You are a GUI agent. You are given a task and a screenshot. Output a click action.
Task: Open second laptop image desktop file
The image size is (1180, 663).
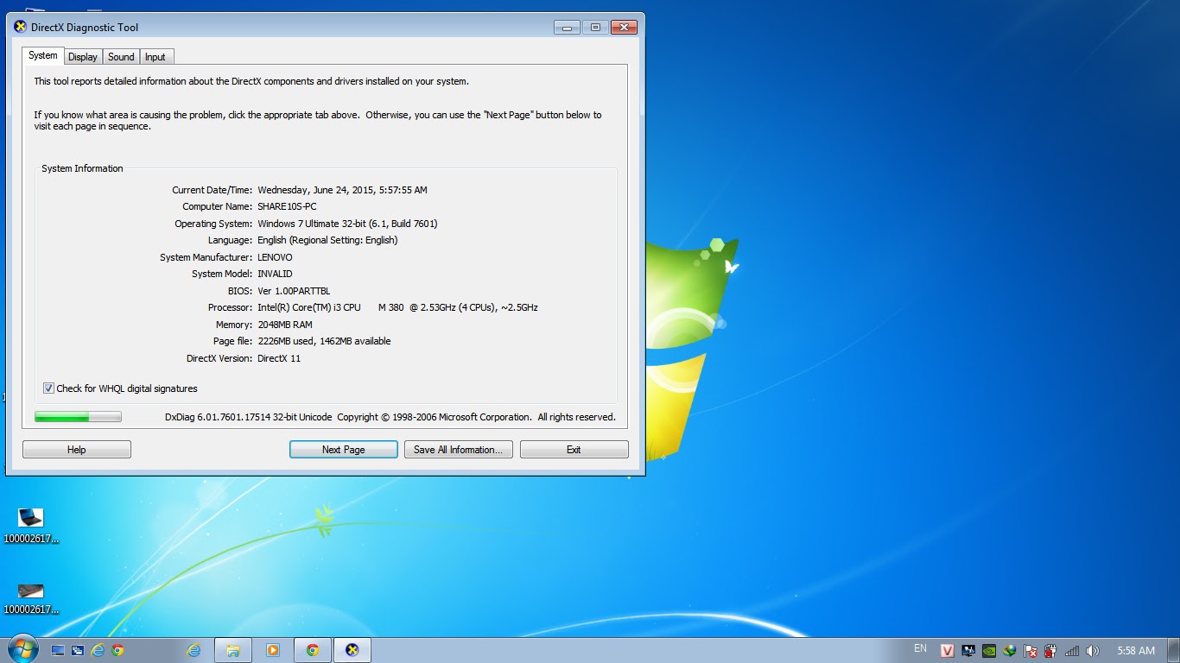point(31,598)
